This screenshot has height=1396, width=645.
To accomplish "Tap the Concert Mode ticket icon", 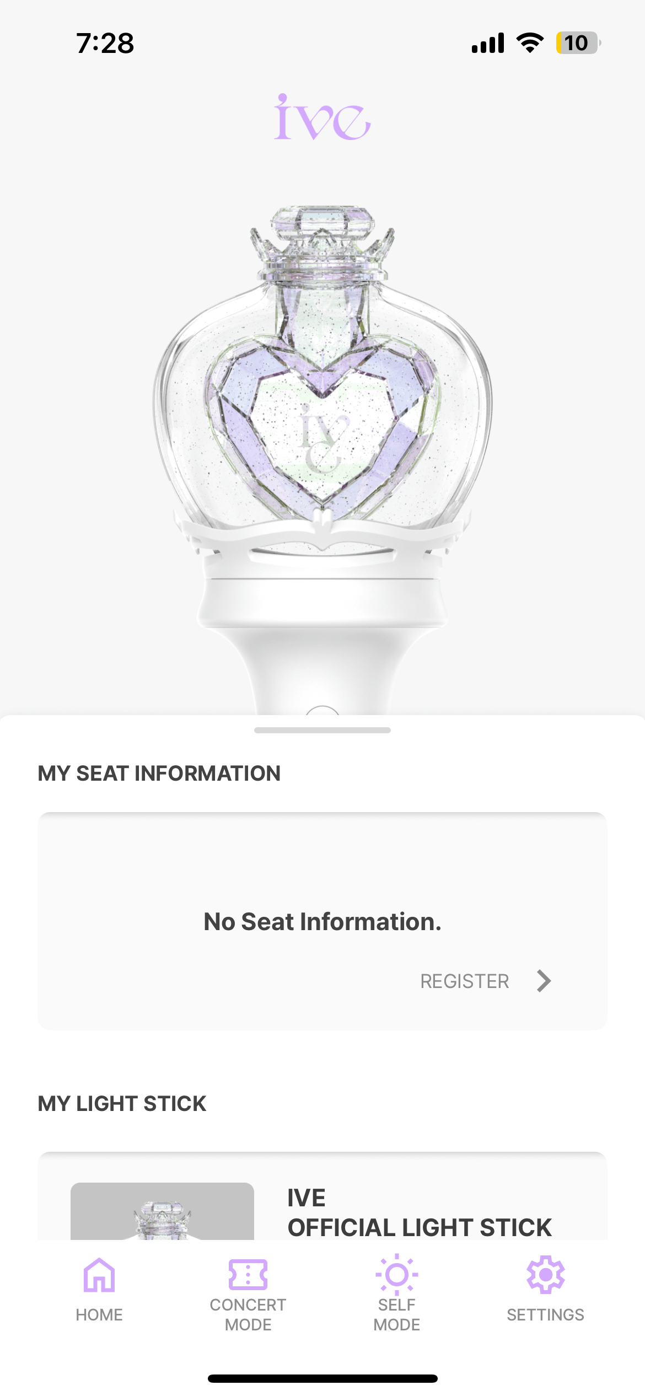I will coord(248,1275).
